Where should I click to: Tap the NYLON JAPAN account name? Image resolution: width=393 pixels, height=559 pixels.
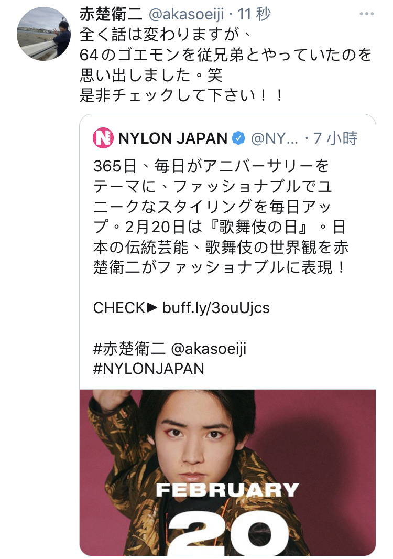[173, 138]
